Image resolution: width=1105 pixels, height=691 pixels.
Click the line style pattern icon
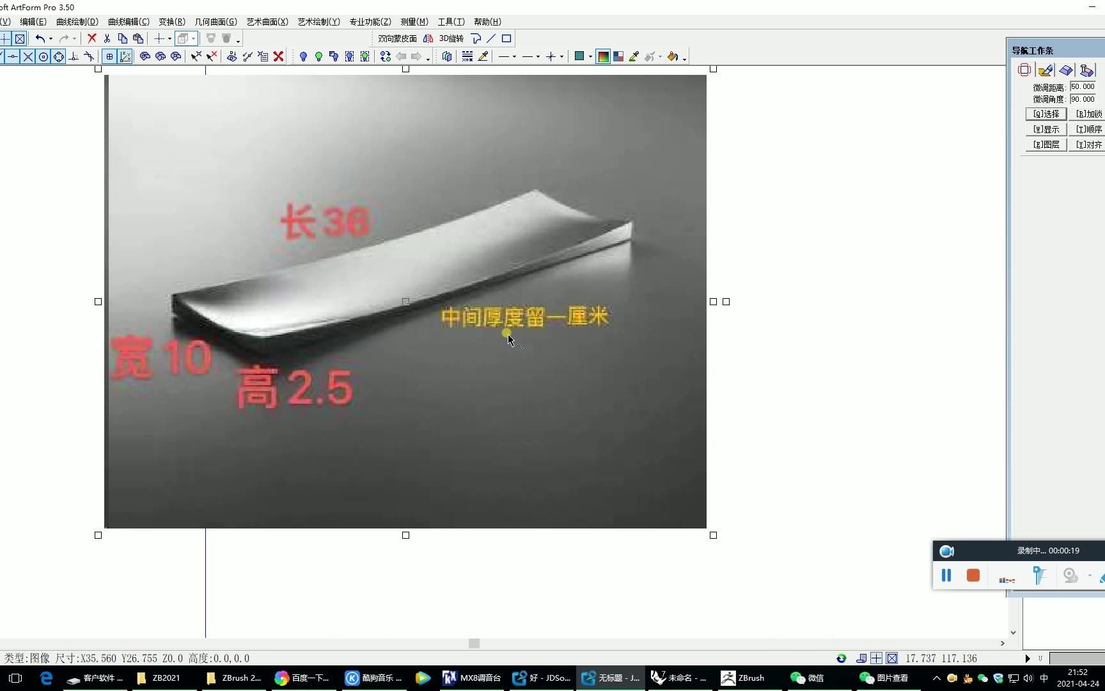click(467, 56)
